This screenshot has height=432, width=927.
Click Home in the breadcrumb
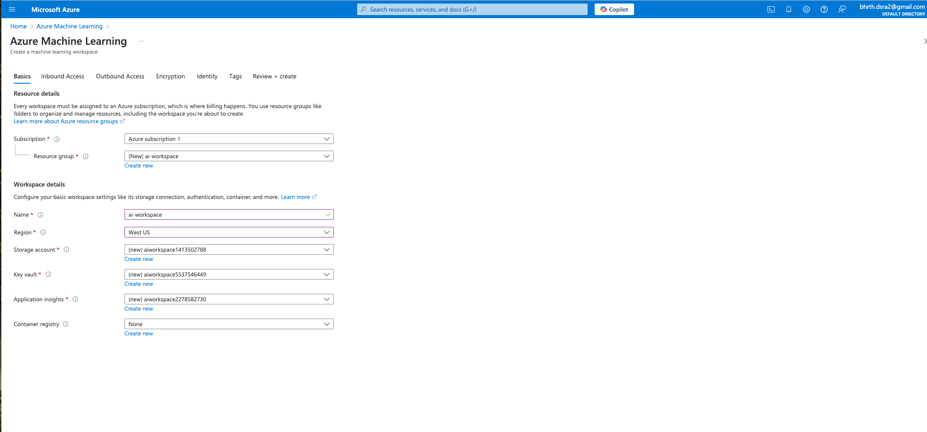pyautogui.click(x=19, y=26)
